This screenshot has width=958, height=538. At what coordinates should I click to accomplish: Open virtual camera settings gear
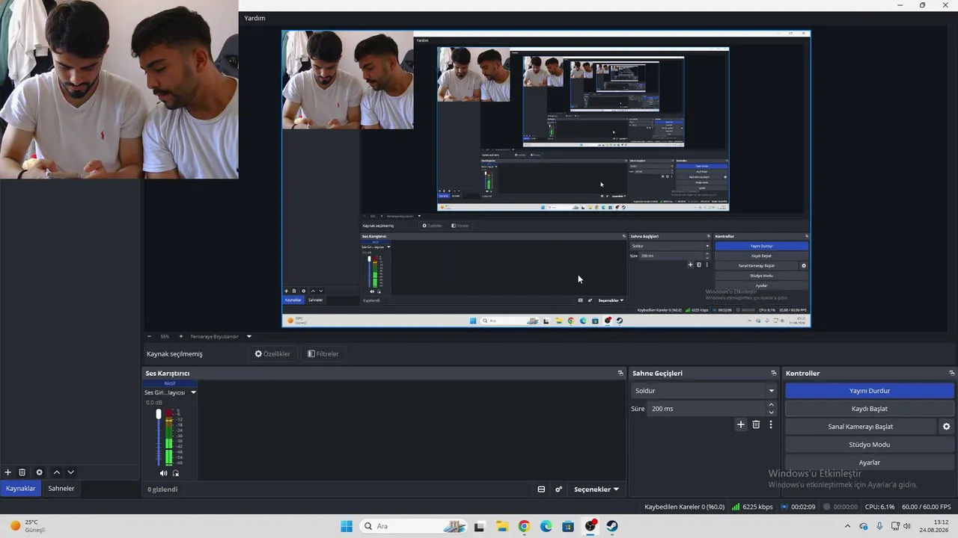point(947,427)
